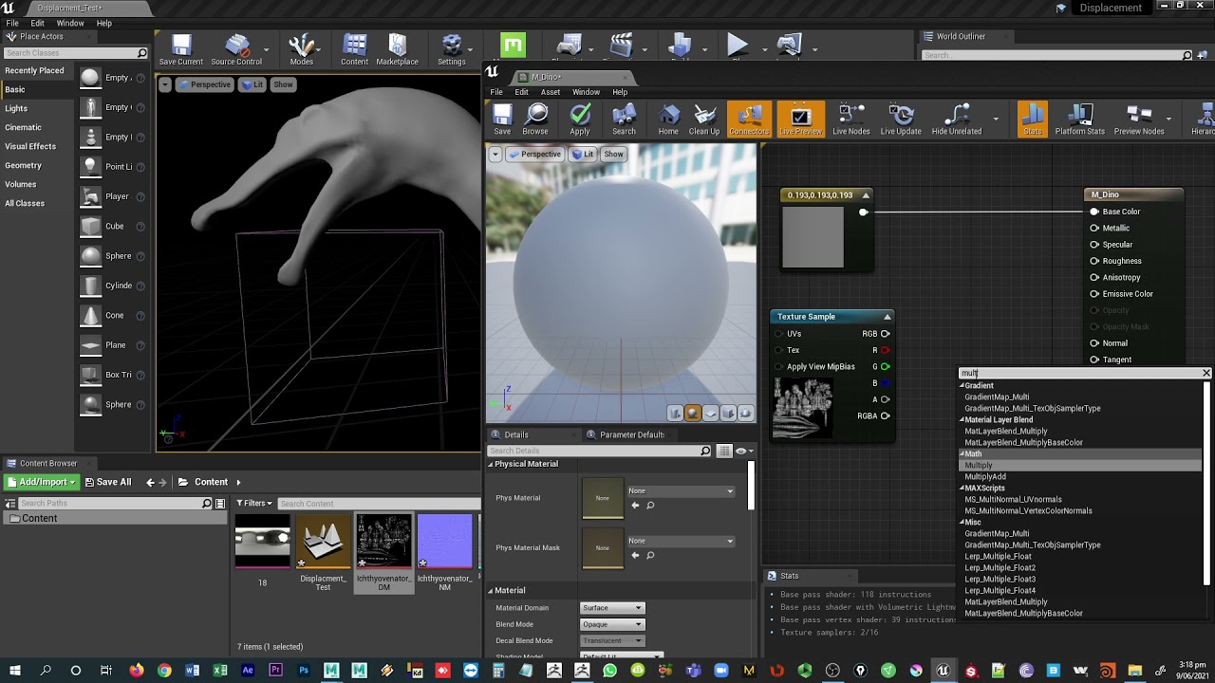Open Chrome from the Windows taskbar

tap(164, 671)
